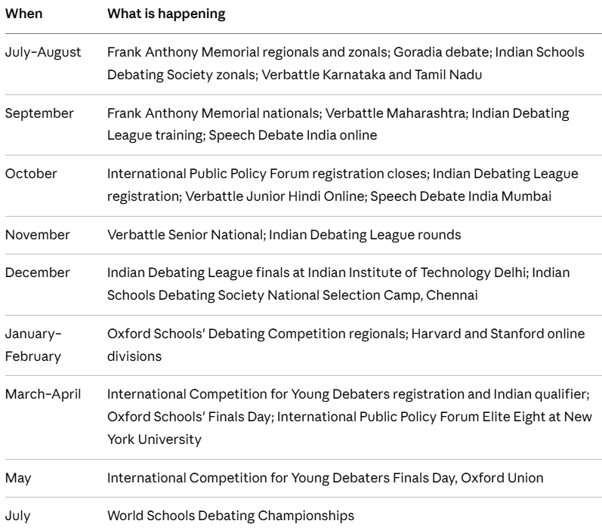Select International Public Policy Forum registration closes text
Screen dimensions: 602x530
267,174
